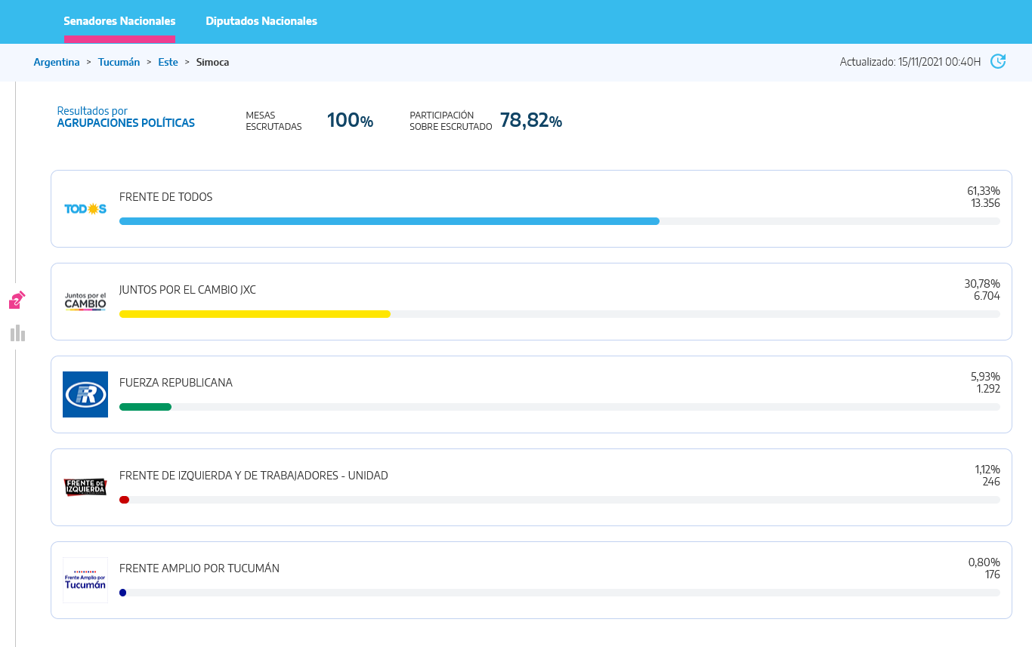Go to Argentina in breadcrumb

pos(57,63)
